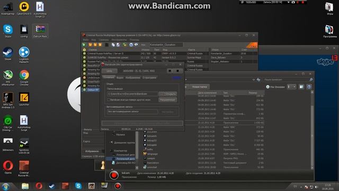Open City Car Driving desktop shortcut
Viewport: 339px width, 191px height.
8,123
